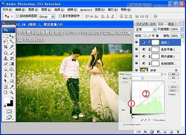This screenshot has width=186, height=135.
Task: Open the Group dropdown in options bar
Action: (46, 17)
